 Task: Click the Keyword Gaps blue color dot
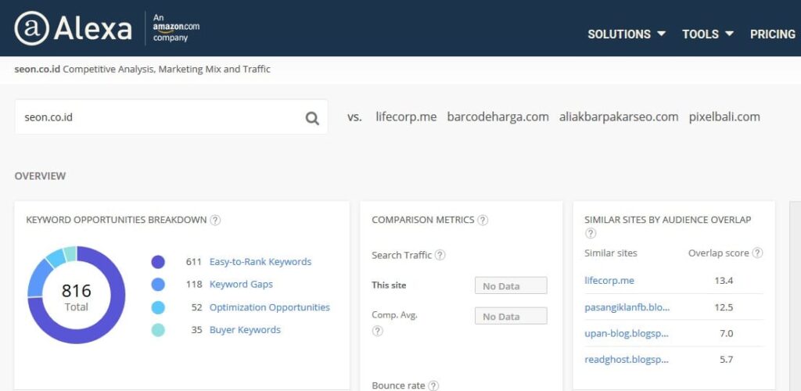(158, 285)
